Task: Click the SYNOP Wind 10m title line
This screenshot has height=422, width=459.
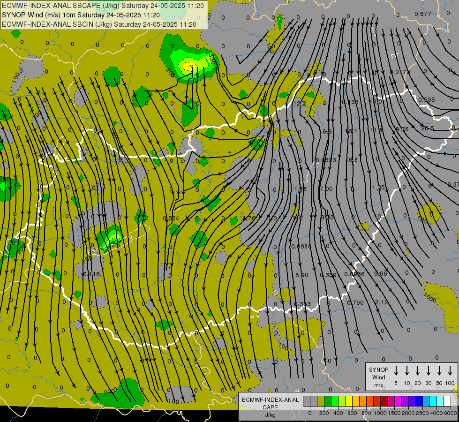Action: point(81,15)
